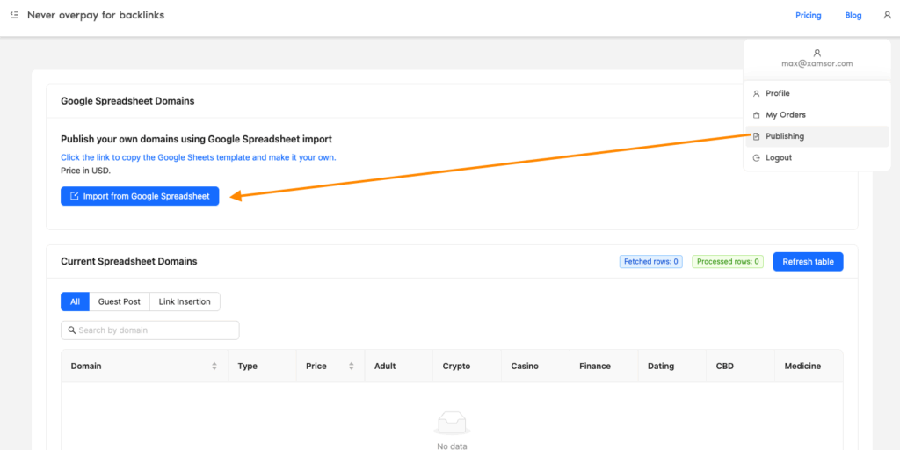
Task: Open the Google Sheets template link
Action: coord(198,157)
